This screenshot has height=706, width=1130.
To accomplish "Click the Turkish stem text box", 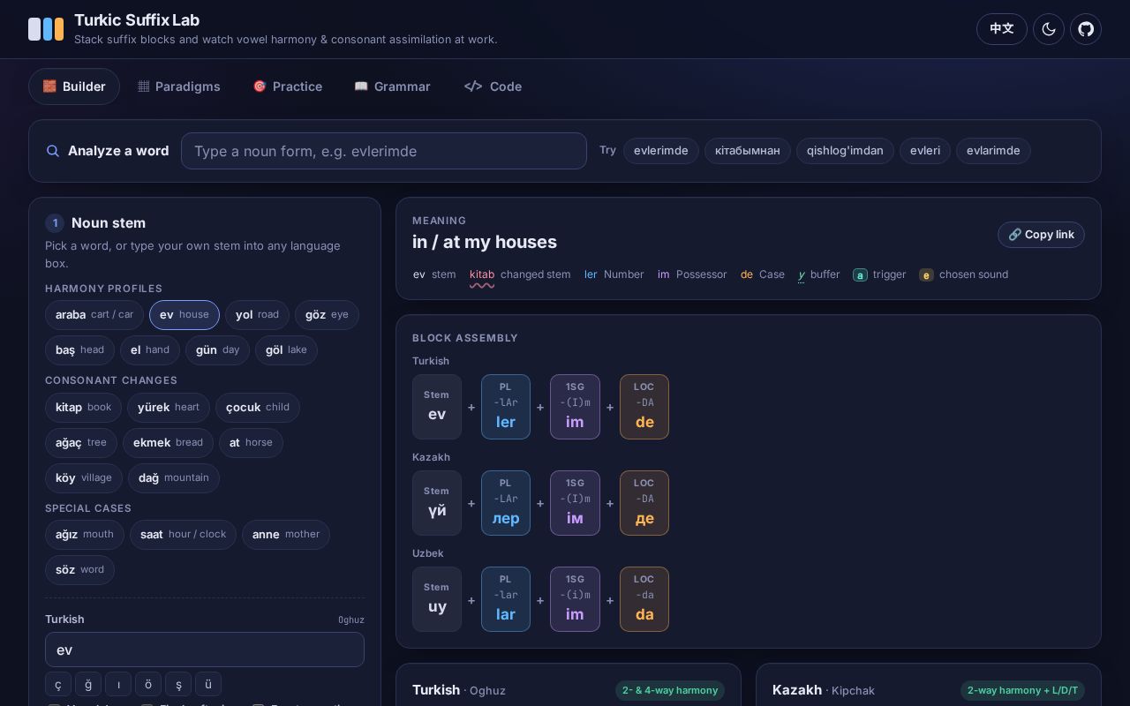I will pyautogui.click(x=205, y=650).
